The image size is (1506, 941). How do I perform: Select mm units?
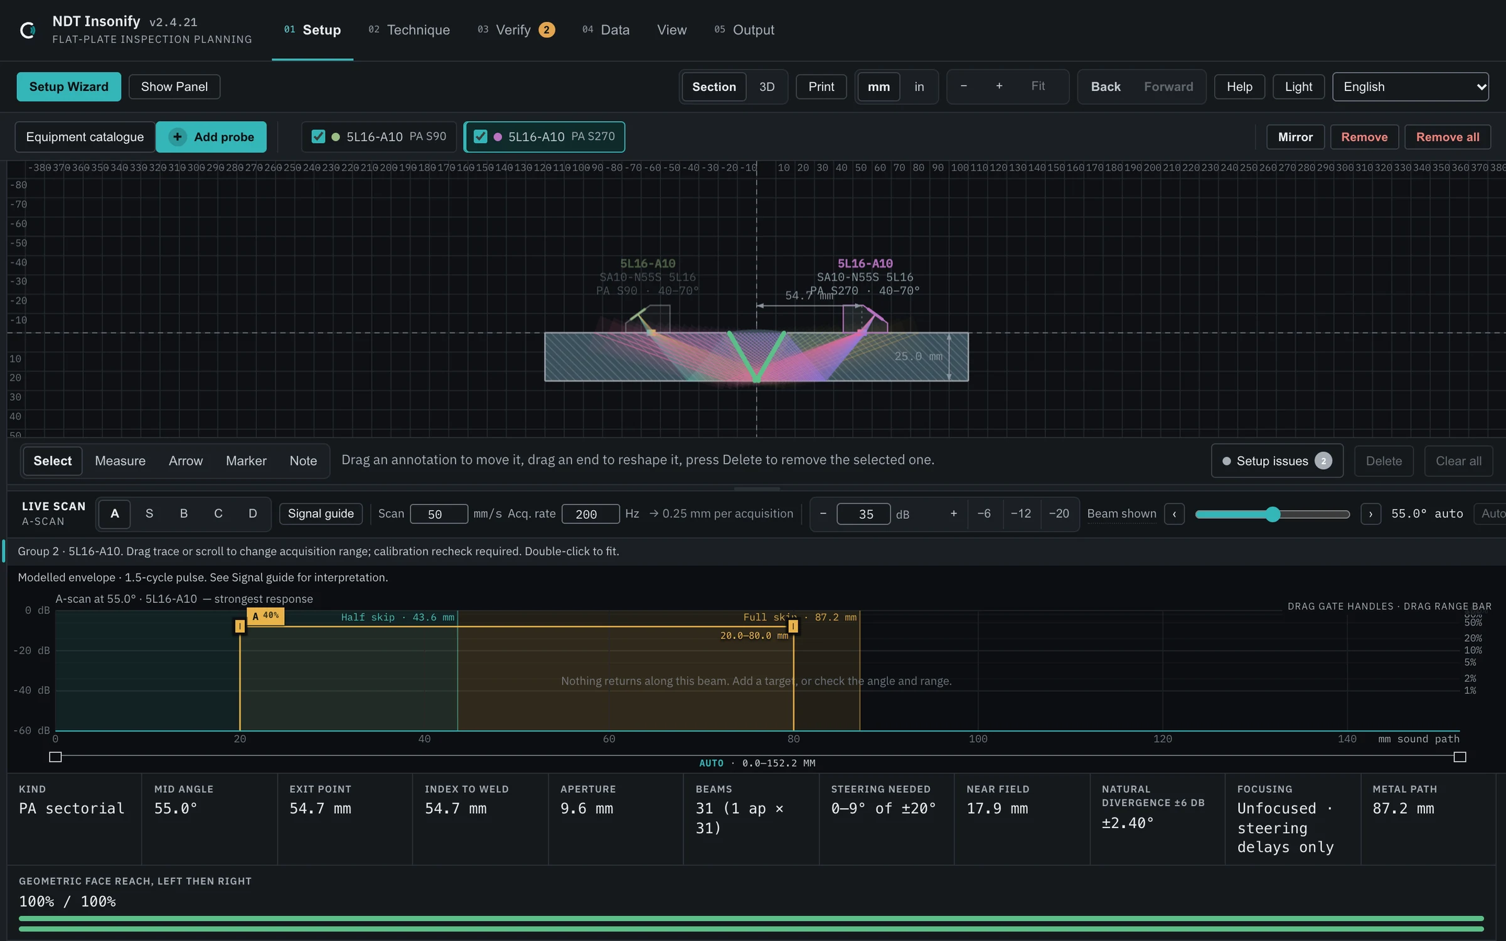coord(878,87)
